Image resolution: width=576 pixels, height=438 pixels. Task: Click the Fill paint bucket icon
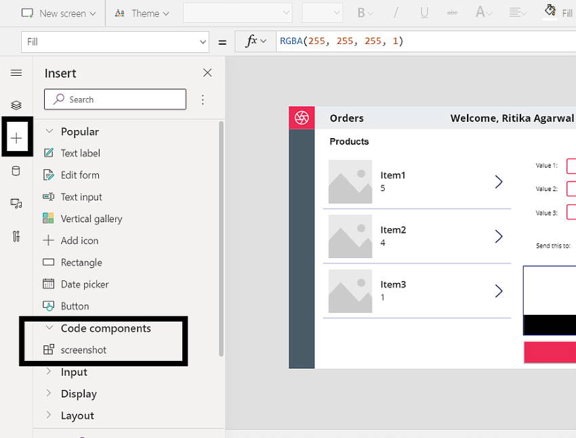[550, 11]
